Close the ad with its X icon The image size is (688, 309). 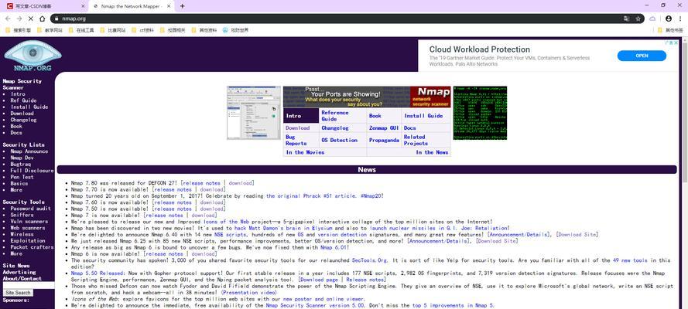[676, 43]
